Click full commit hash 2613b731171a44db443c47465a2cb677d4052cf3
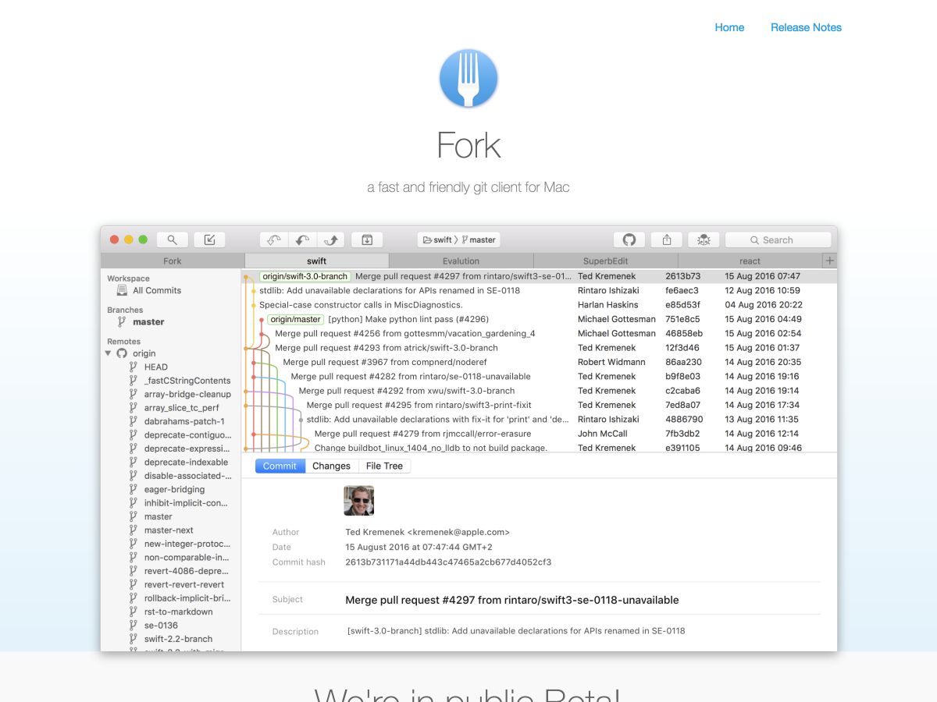 448,562
